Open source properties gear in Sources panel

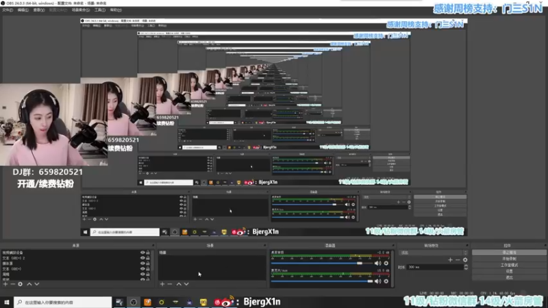[x=21, y=284]
